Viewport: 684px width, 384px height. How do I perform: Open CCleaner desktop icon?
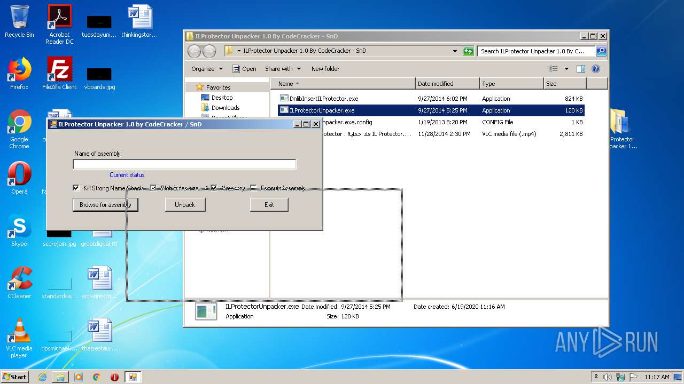pyautogui.click(x=19, y=283)
